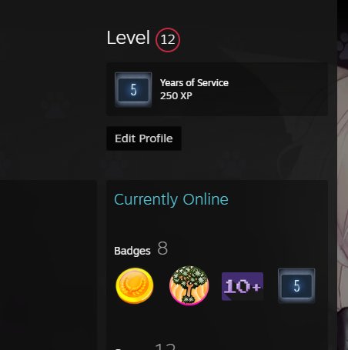Click the Currently Online status text
The image size is (348, 350).
[171, 199]
